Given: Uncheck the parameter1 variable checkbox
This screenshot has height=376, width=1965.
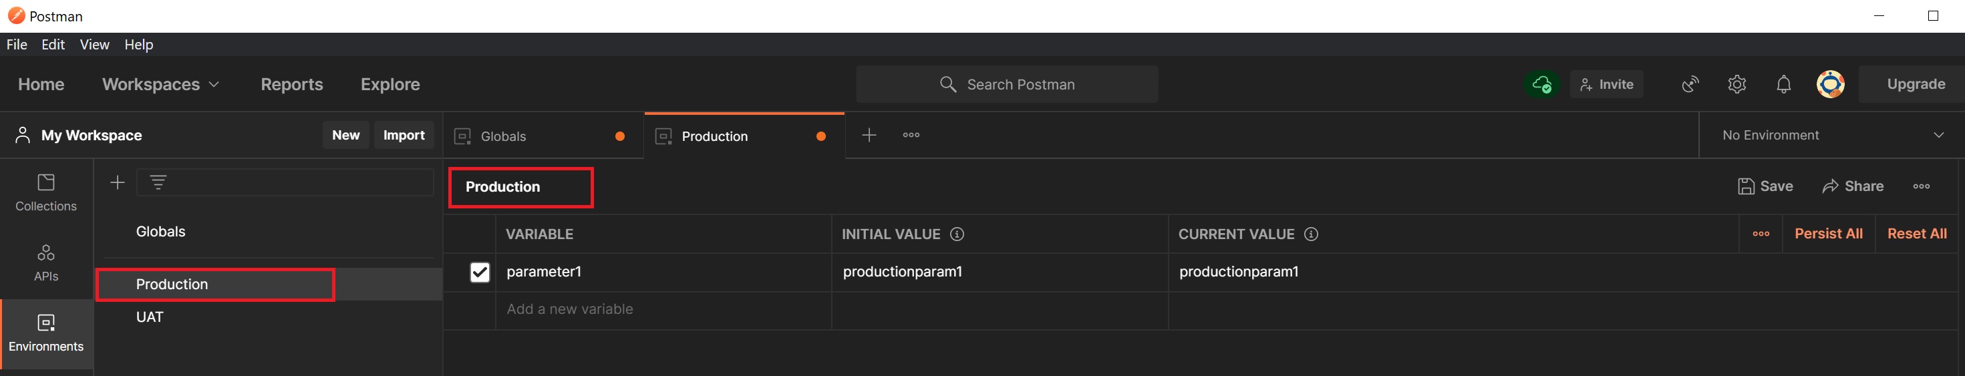Looking at the screenshot, I should [480, 272].
